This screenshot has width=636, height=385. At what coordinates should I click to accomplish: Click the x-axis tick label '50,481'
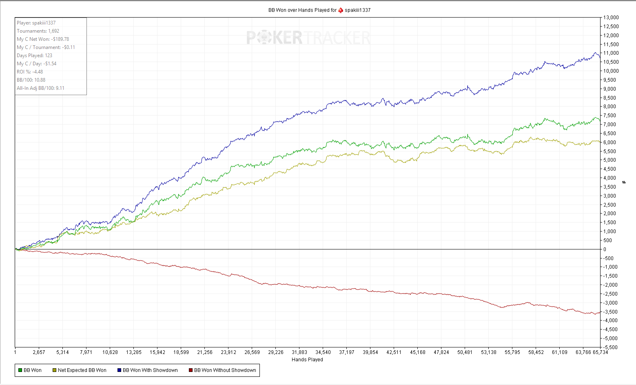465,352
